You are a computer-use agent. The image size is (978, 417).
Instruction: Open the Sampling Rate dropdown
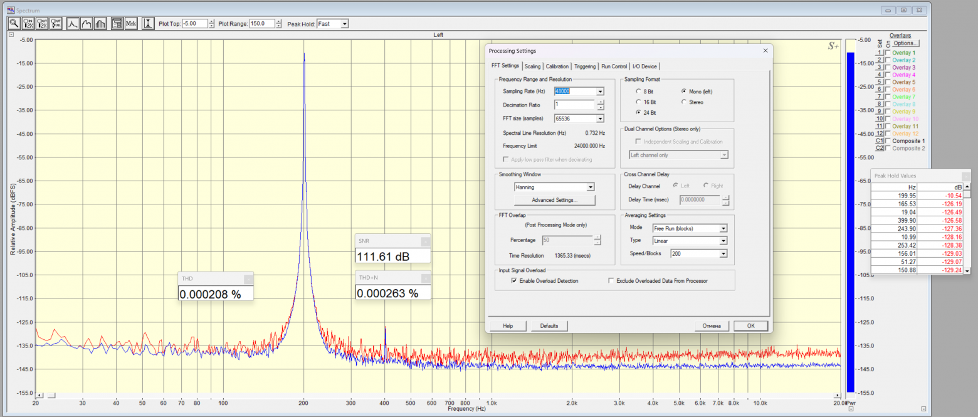[x=600, y=92]
